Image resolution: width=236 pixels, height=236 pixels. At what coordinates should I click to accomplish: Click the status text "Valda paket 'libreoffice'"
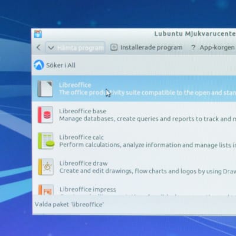point(69,205)
